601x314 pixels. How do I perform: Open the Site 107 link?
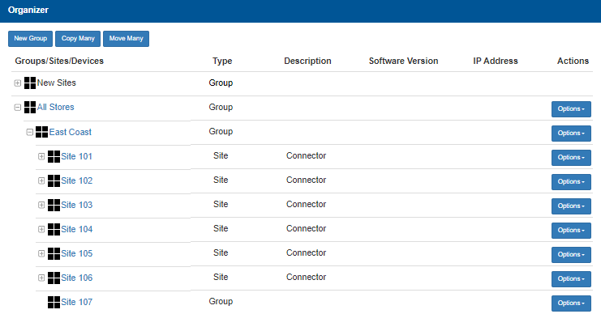tap(77, 302)
